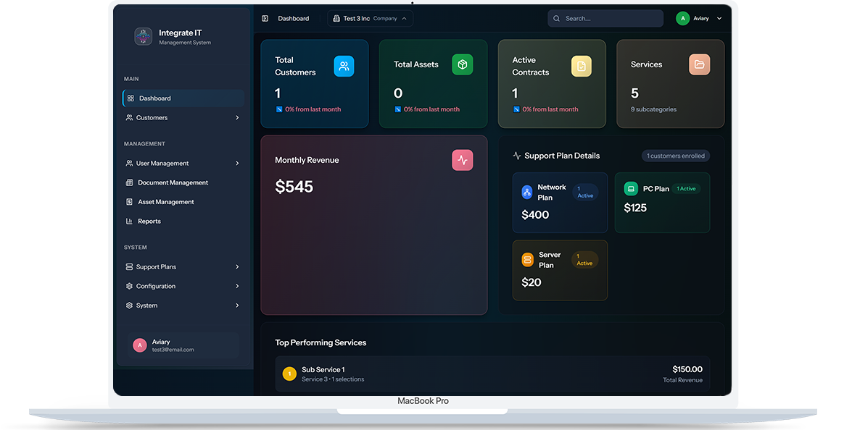Click the Server Plan icon
The width and height of the screenshot is (852, 430).
point(528,260)
